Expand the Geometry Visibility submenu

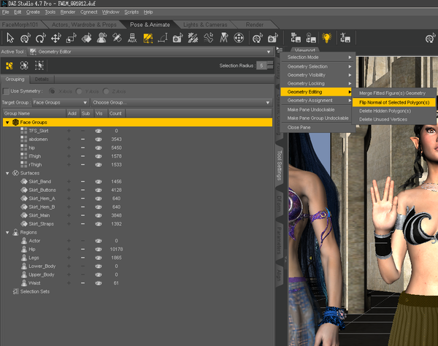[318, 75]
